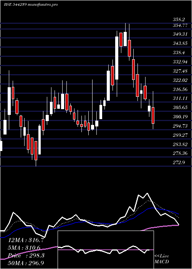Image resolution: width=192 pixels, height=269 pixels.
Task: Click the 300.19 price axis label
Action: [x=180, y=117]
